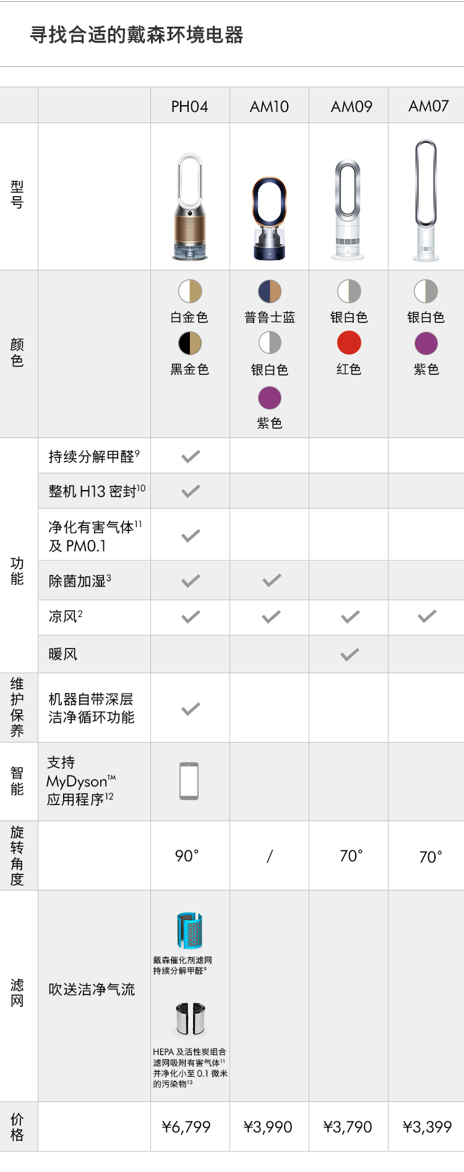Click the 持续分解甲醛 checkmark for PH04
The width and height of the screenshot is (464, 1172).
(191, 456)
